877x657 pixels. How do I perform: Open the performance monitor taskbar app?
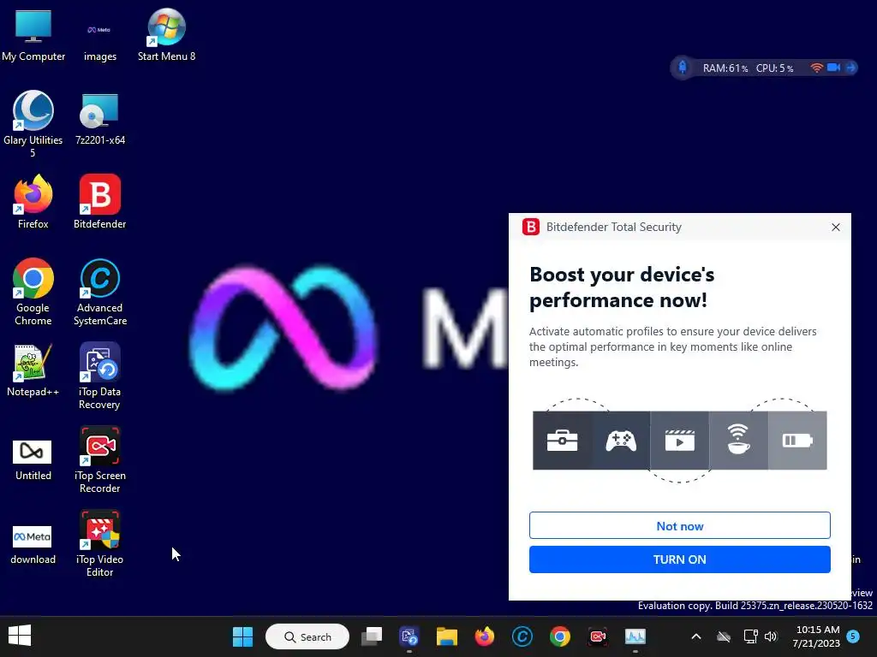[x=635, y=636]
